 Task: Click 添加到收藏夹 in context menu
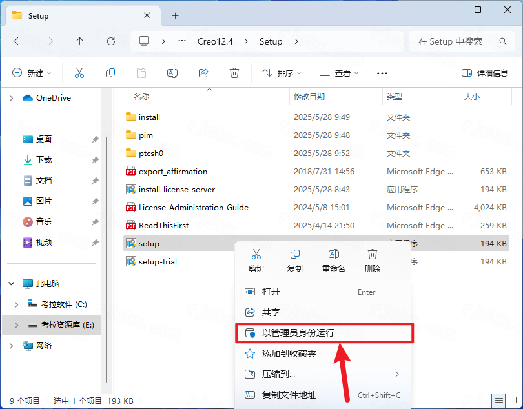pos(323,354)
